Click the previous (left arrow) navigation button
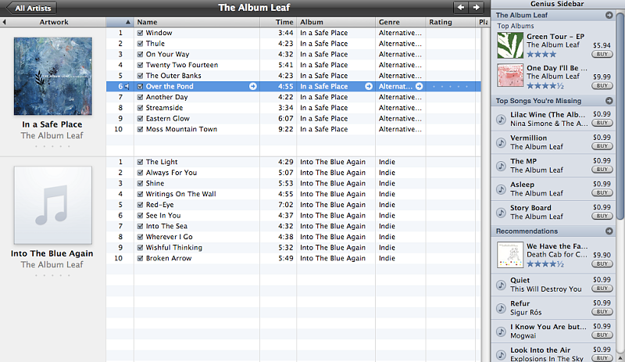Viewport: 625px width, 362px height. [461, 7]
